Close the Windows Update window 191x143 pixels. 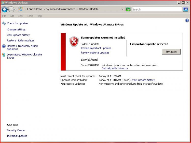(x=187, y=3)
